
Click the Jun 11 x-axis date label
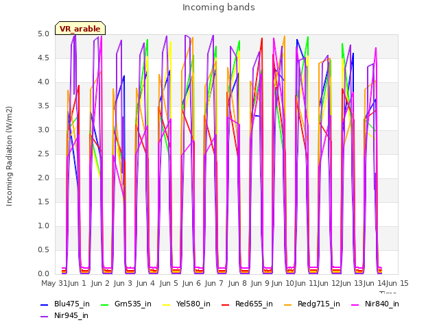pyautogui.click(x=305, y=283)
